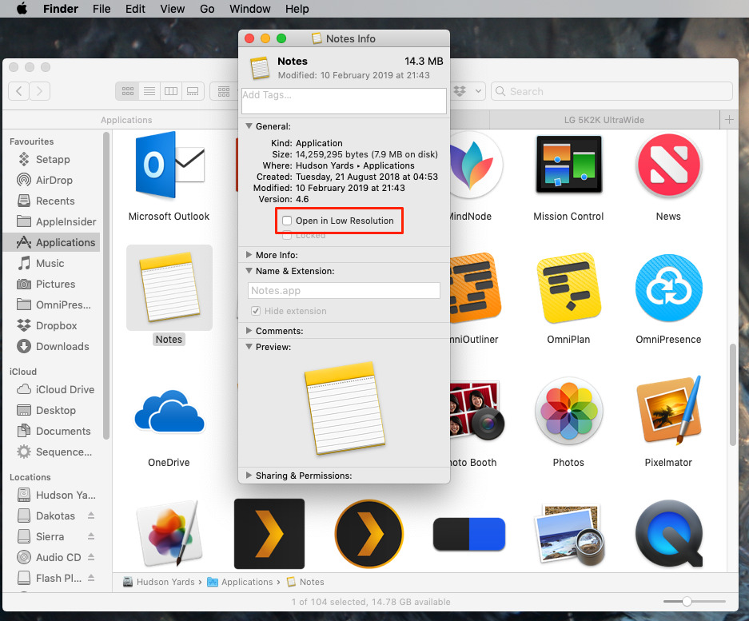This screenshot has height=621, width=749.
Task: Open the Help menu
Action: pyautogui.click(x=297, y=9)
